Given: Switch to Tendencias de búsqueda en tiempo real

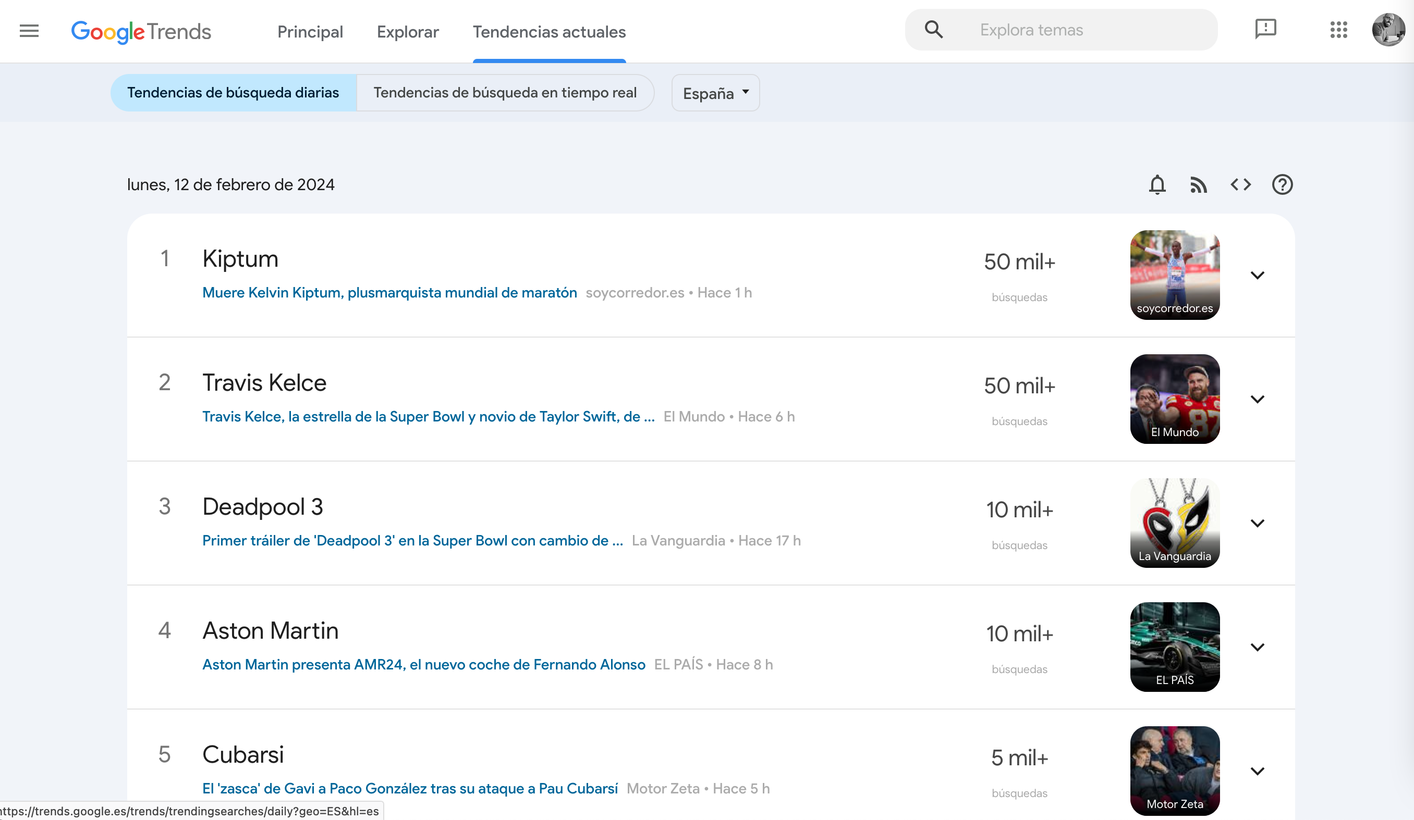Looking at the screenshot, I should click(505, 93).
